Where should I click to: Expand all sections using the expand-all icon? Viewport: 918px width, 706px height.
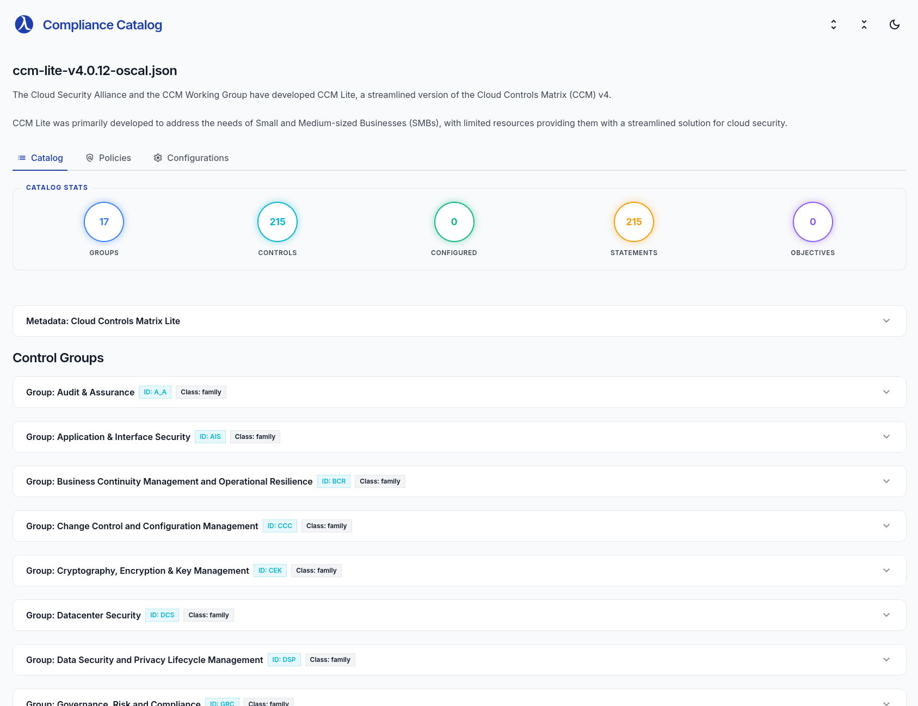[833, 24]
